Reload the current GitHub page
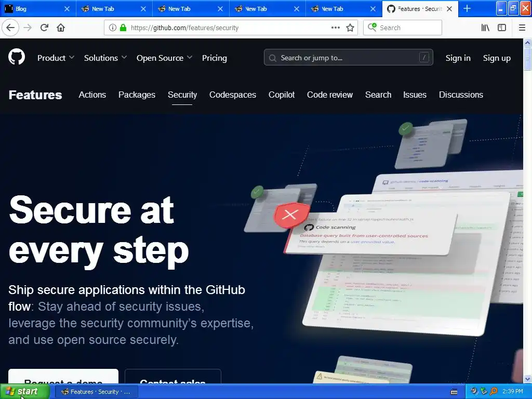 click(44, 28)
